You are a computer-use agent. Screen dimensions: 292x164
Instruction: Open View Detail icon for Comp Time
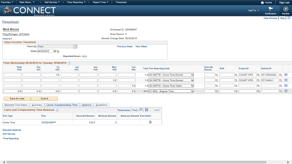(x=150, y=122)
